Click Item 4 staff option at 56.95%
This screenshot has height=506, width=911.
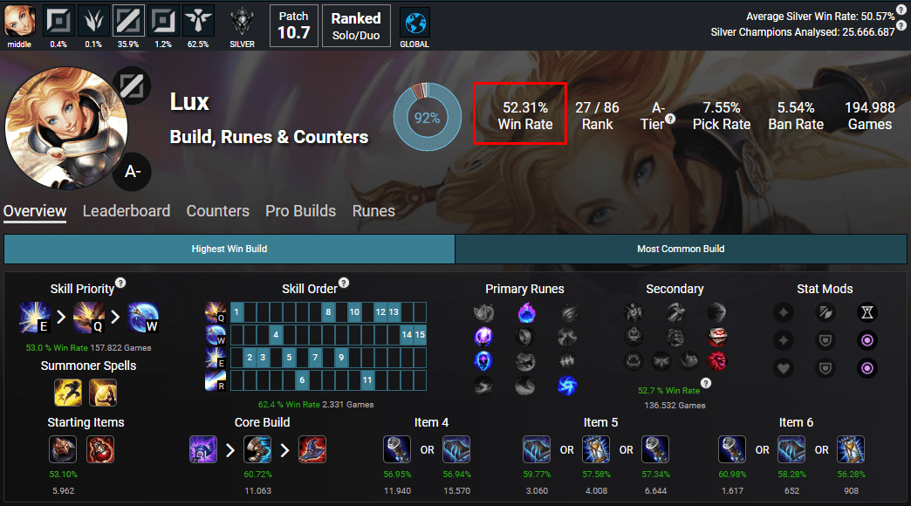point(397,449)
